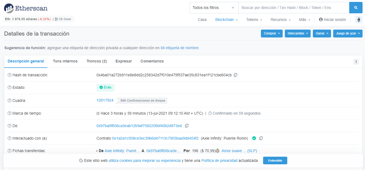Viewport: 365px width, 170px height.
Task: Copy the transaction hash with copy icon
Action: (x=236, y=75)
